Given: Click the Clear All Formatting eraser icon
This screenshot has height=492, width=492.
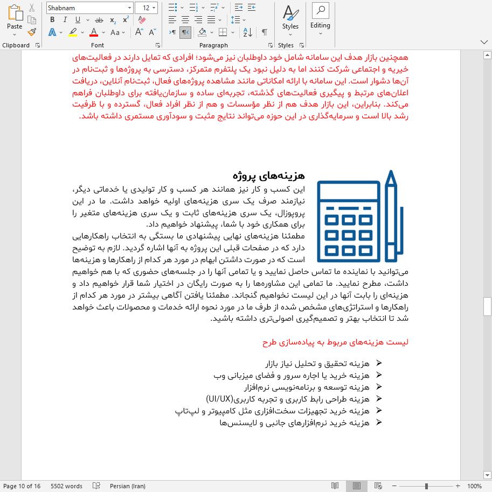Looking at the screenshot, I should [142, 20].
